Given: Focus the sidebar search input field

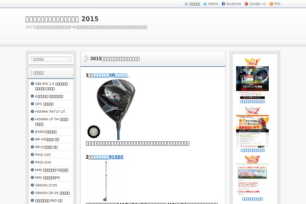Looking at the screenshot, I should [x=51, y=59].
